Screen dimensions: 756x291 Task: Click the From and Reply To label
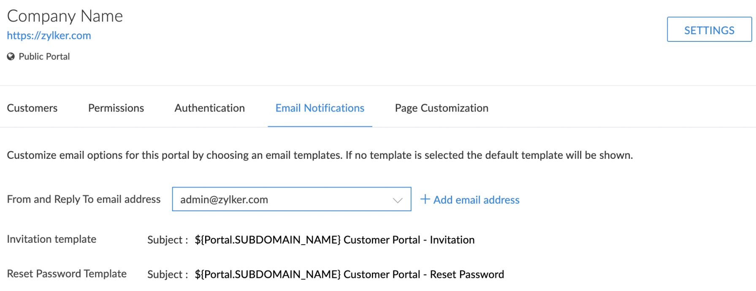tap(84, 199)
